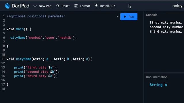Click the Install SDK download icon
184x103 pixels.
click(96, 6)
